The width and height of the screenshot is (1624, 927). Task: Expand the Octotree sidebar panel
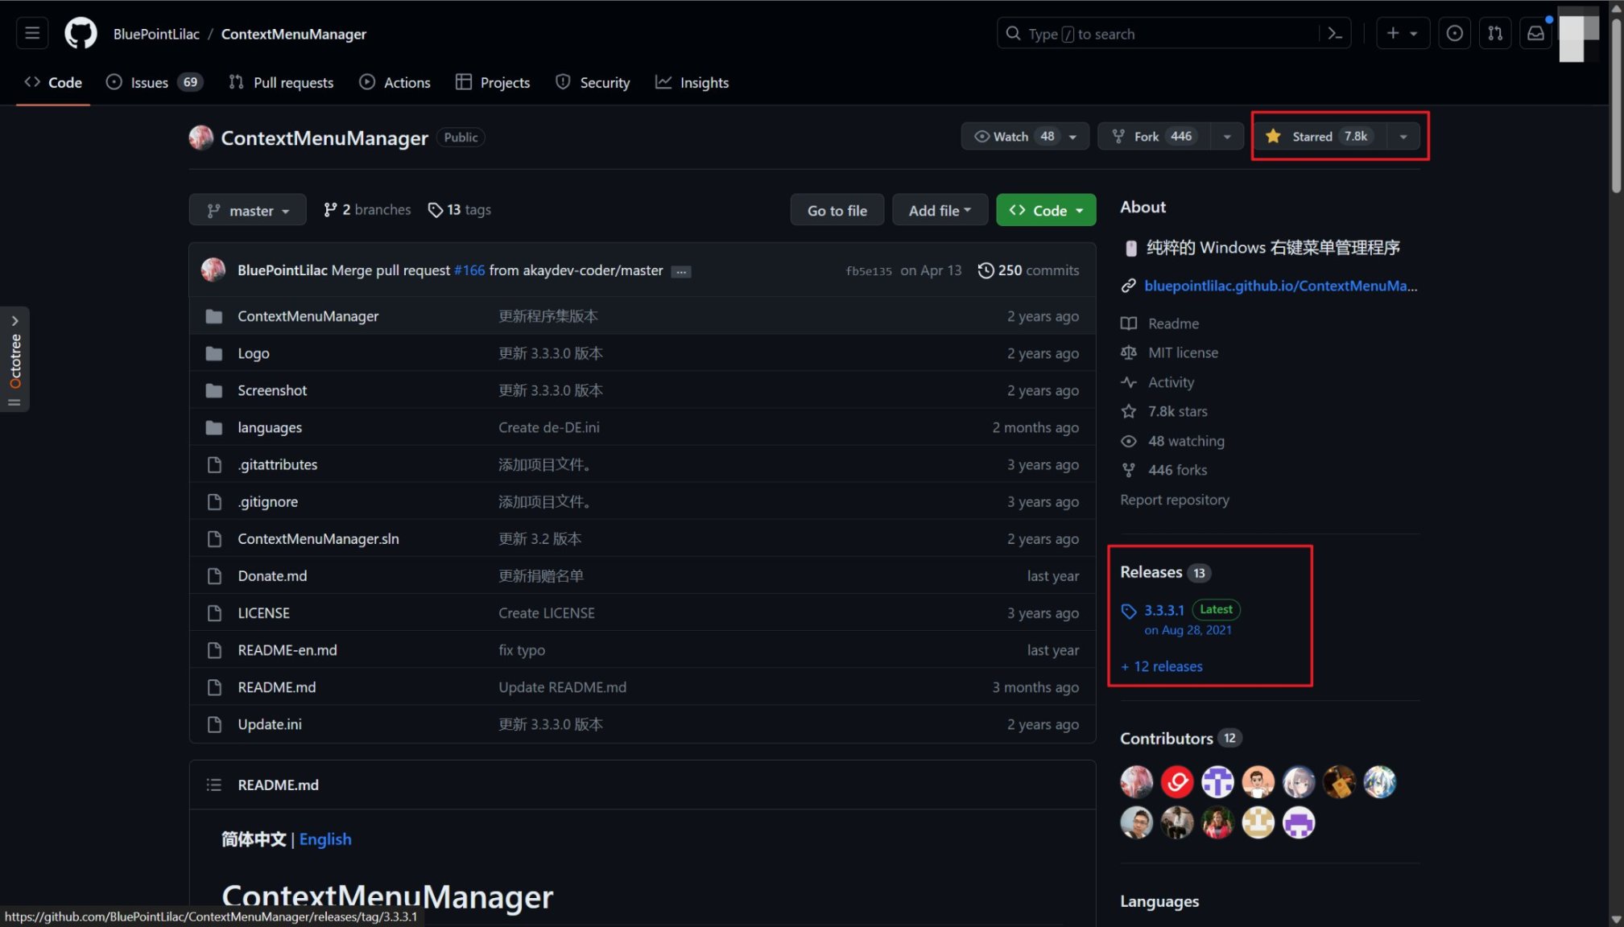click(14, 320)
